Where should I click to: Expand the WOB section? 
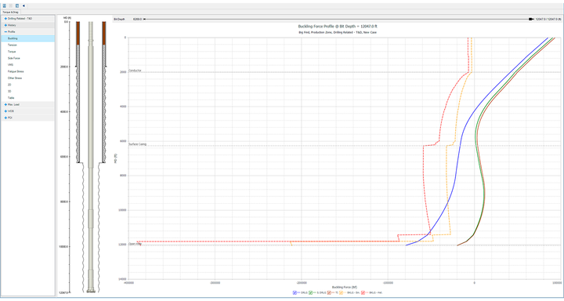coord(5,111)
